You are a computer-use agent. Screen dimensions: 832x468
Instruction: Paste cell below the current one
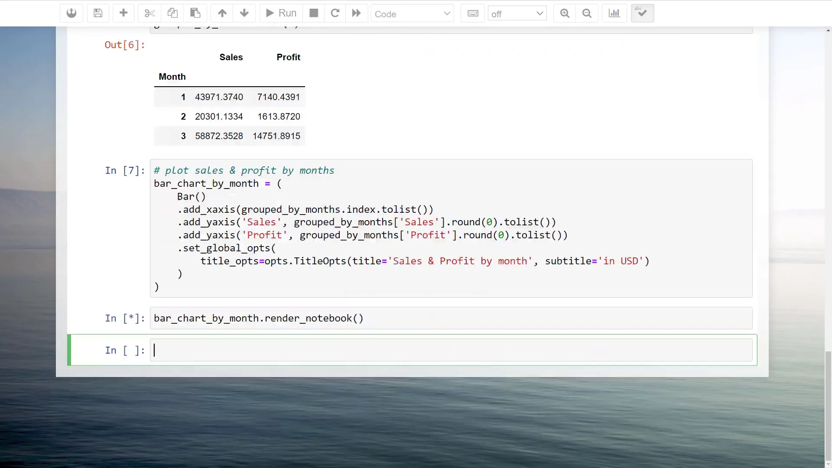coord(195,13)
